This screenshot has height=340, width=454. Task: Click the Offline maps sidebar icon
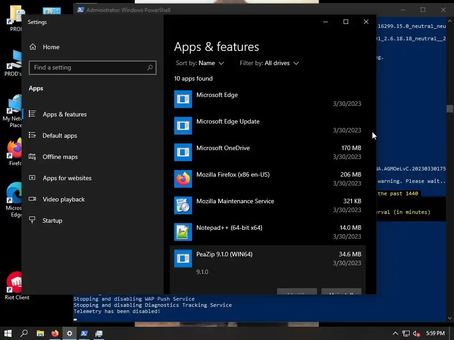(x=32, y=156)
